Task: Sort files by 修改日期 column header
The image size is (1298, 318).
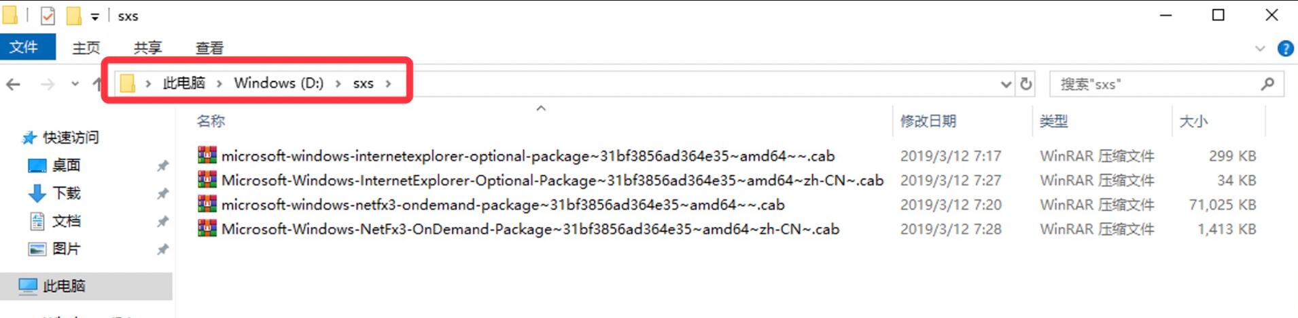Action: point(928,121)
